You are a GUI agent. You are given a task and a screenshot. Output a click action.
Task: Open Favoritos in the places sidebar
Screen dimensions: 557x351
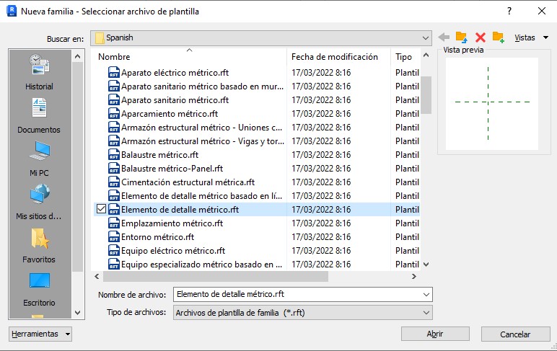(39, 245)
